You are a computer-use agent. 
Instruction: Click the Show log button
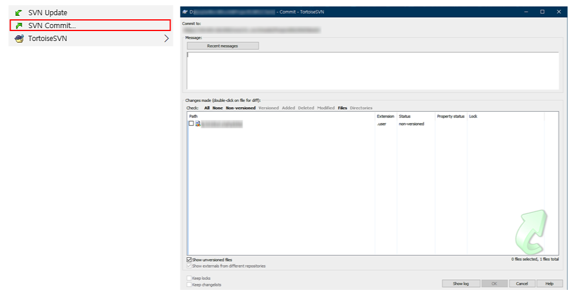coord(461,283)
